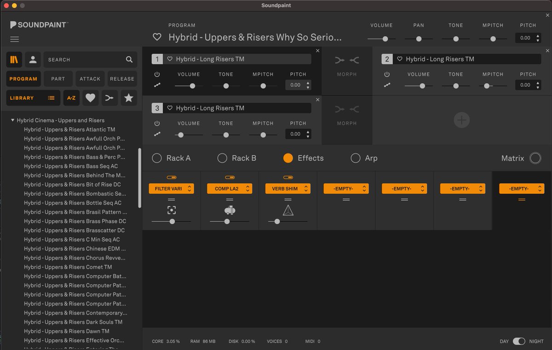Toggle FILTER VARI effect bypass switch

172,177
